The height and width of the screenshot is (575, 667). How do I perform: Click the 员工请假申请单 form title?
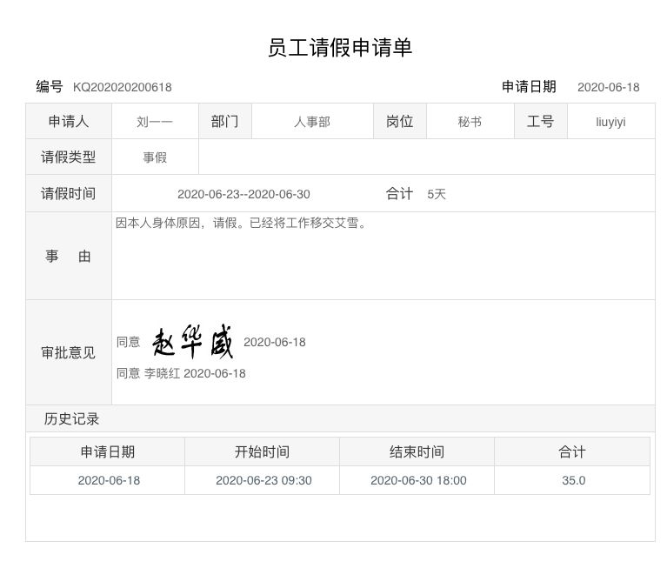tap(339, 48)
